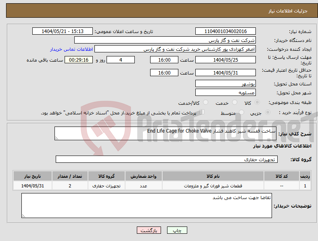Click the resize handle of buyer notes textarea

[23, 216]
